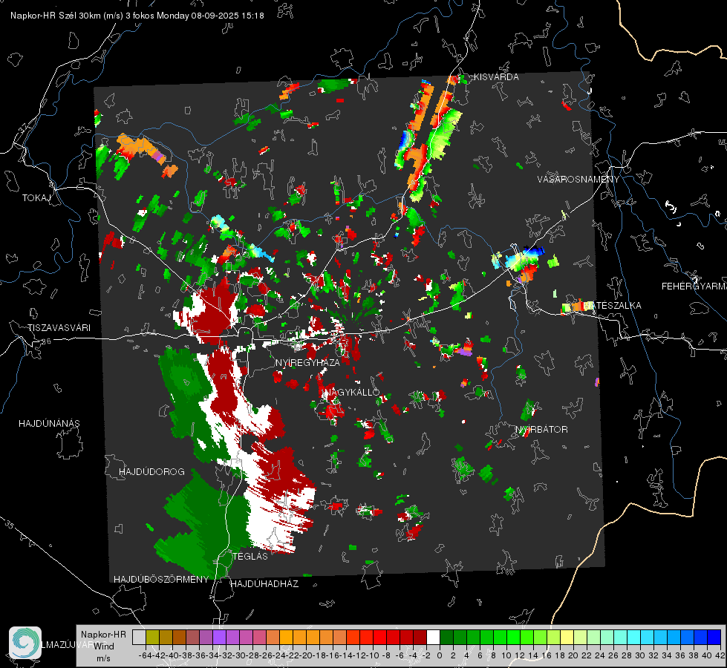Screen dimensions: 727x668
Task: Click the 'm/s' unit label in the legend
Action: [x=103, y=658]
